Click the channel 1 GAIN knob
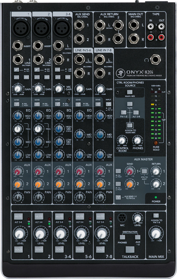This screenshot has height=279, width=177. coord(18,89)
